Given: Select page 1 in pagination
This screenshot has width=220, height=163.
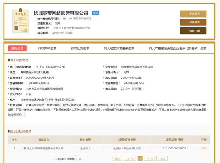Looking at the screenshot, I should [x=140, y=159].
